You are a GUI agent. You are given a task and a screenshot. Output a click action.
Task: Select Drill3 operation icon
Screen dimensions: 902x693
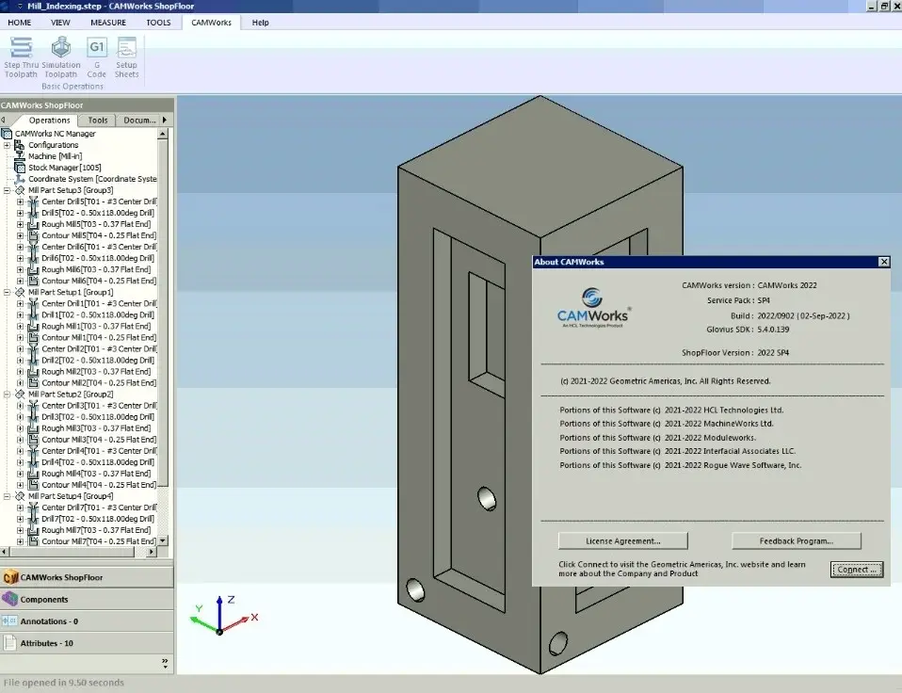pos(33,417)
